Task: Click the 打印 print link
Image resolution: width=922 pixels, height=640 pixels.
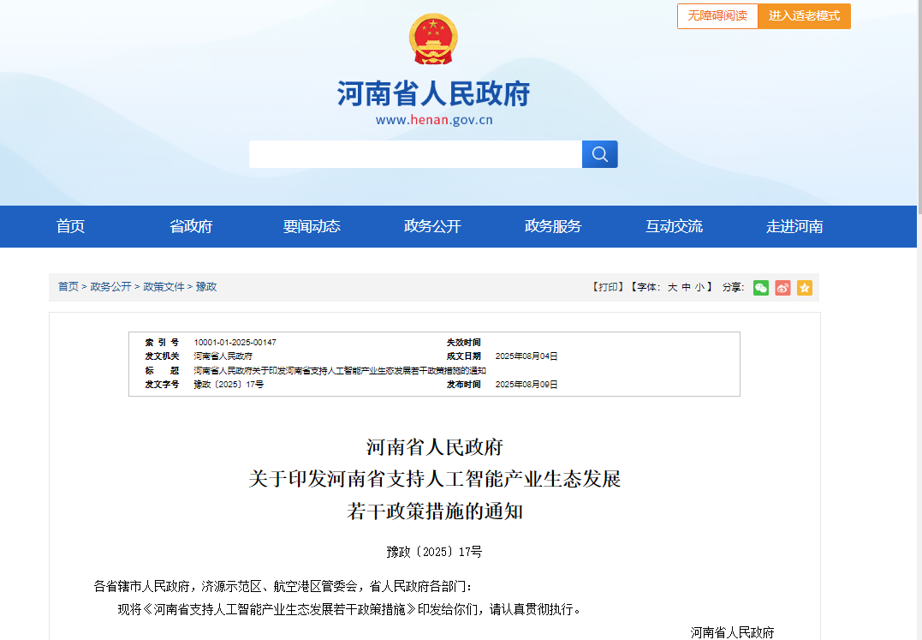Action: click(x=608, y=288)
